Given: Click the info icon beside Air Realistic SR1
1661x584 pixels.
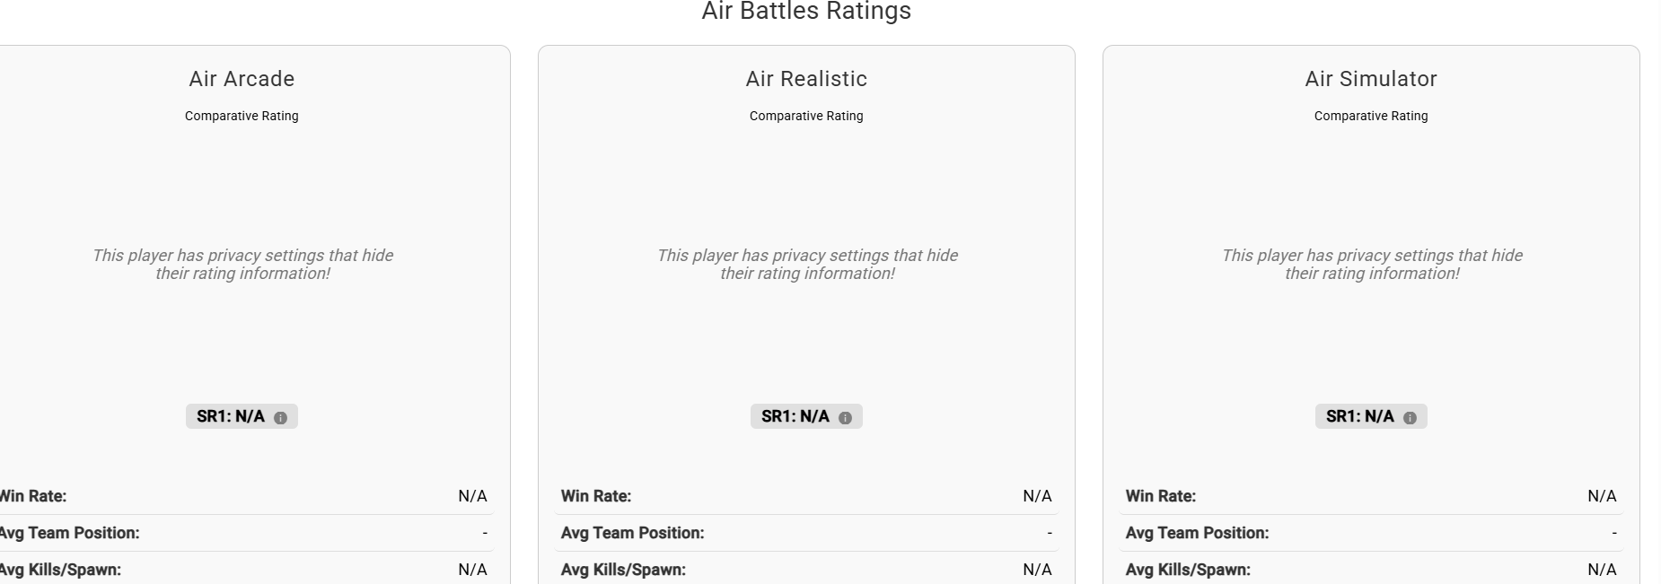Looking at the screenshot, I should click(x=845, y=418).
